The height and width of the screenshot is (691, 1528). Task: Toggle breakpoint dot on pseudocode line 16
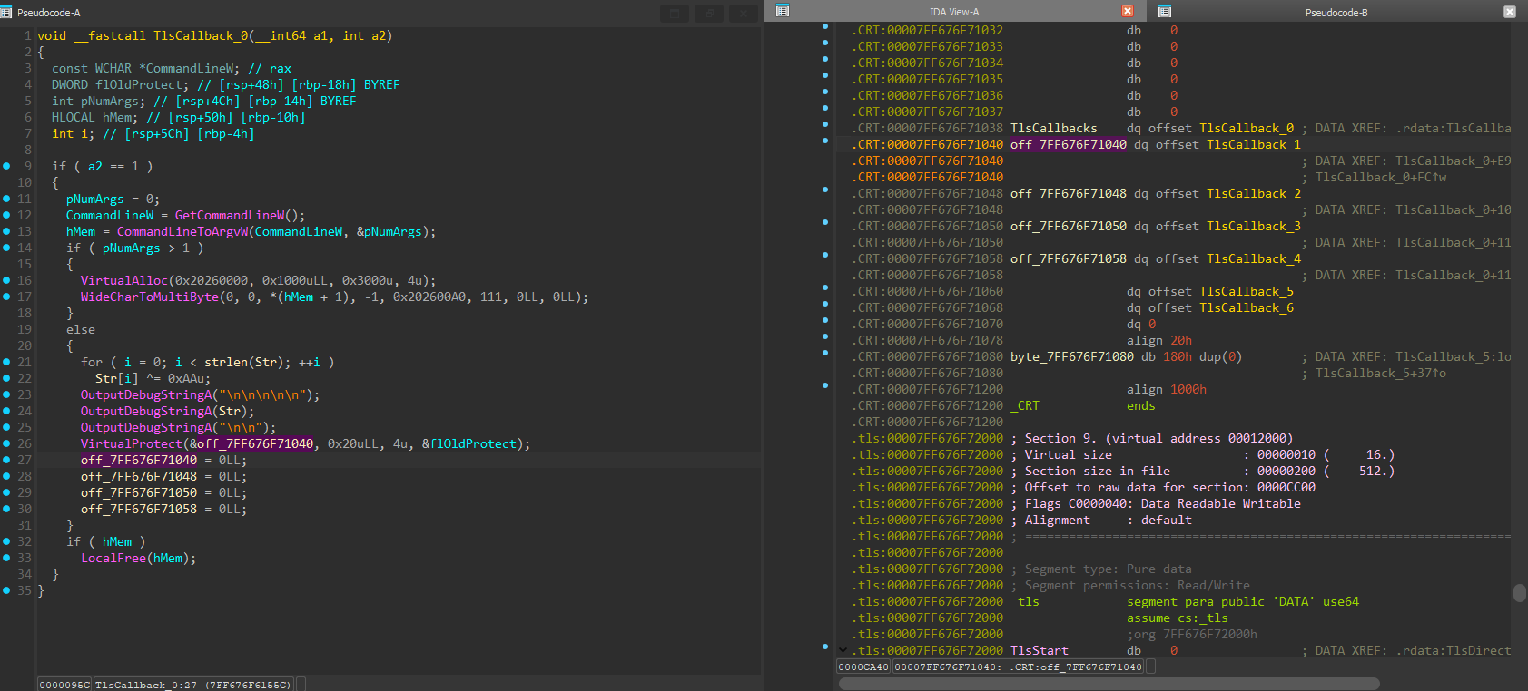click(7, 280)
